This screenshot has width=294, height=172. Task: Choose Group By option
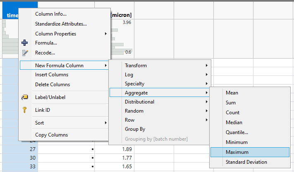point(159,129)
